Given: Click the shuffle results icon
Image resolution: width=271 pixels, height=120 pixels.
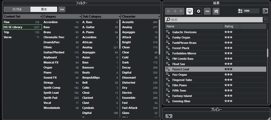Looking at the screenshot, I should (x=216, y=11).
